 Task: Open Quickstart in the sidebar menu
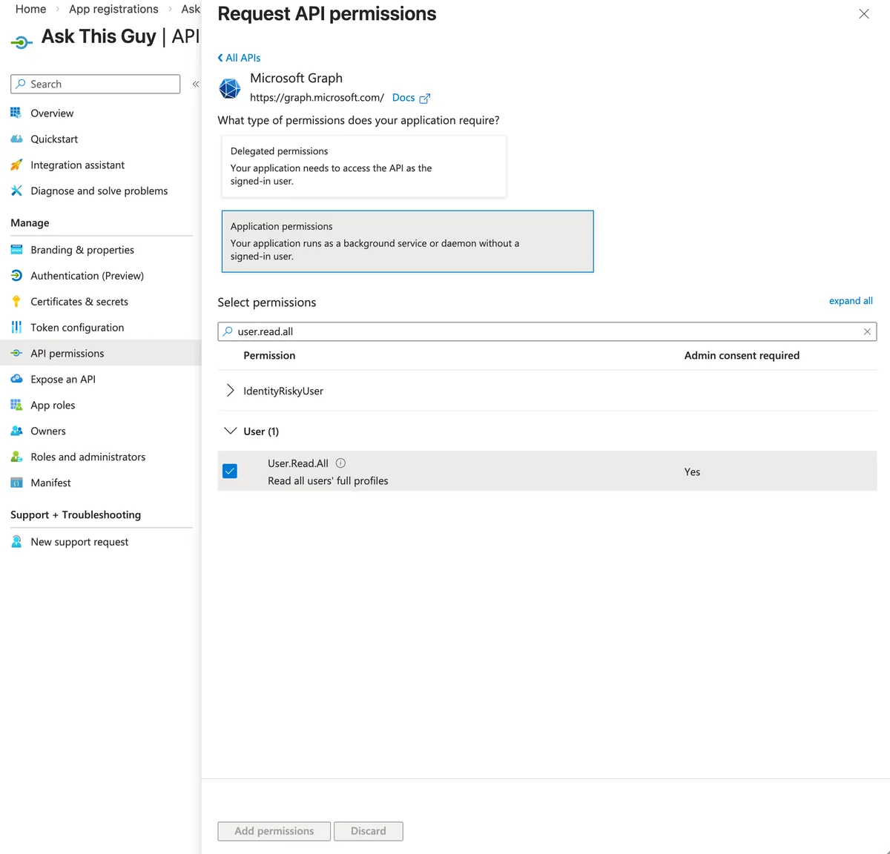tap(54, 139)
